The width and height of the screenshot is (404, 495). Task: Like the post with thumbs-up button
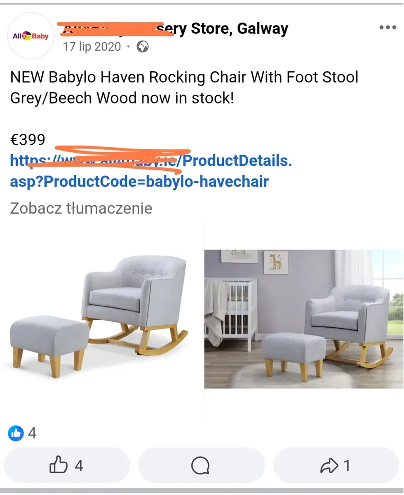click(66, 466)
